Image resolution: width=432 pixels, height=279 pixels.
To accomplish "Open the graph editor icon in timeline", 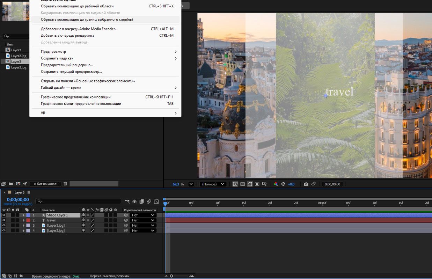I will 156,201.
